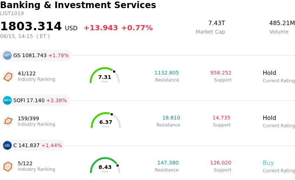Click the GS radar chart ranking icon
The image size is (295, 180).
click(8, 76)
